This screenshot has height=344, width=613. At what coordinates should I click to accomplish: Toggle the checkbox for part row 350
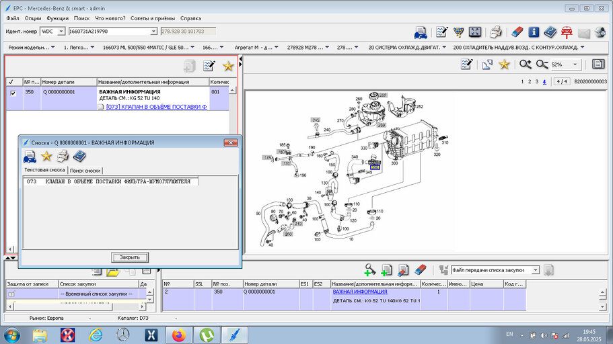point(13,93)
